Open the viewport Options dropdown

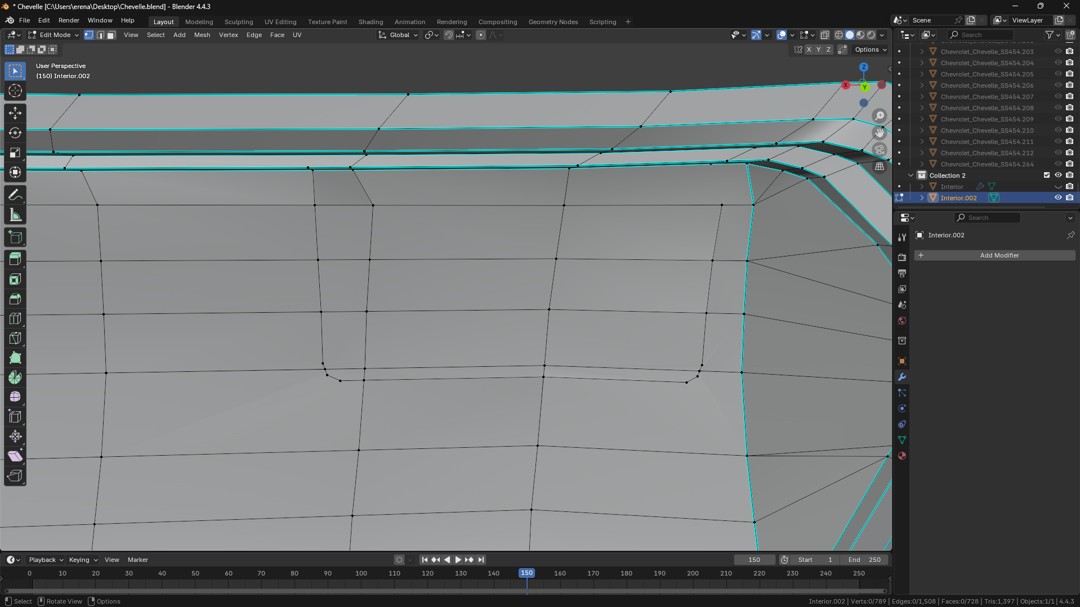click(871, 50)
